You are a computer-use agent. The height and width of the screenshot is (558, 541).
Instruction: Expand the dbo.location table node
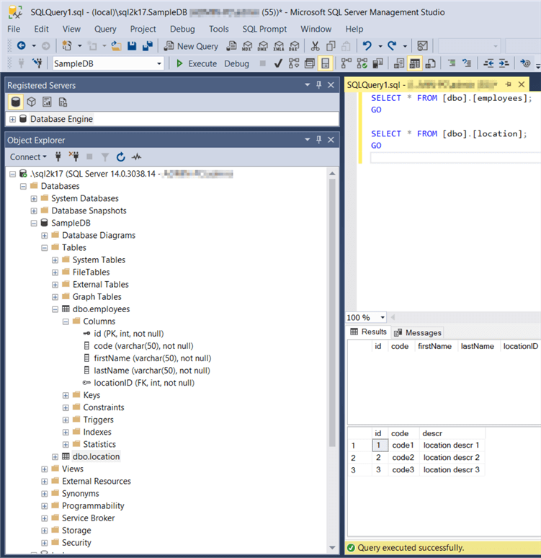click(x=55, y=457)
